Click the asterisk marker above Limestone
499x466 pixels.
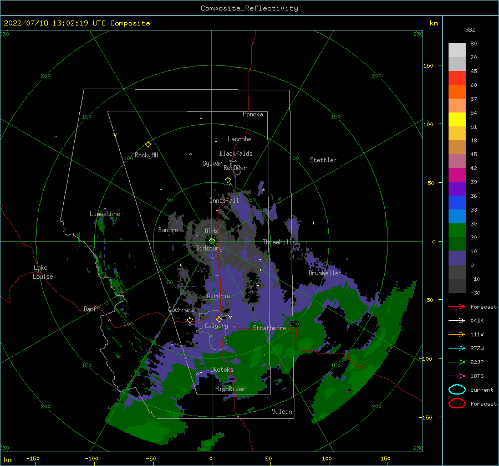pyautogui.click(x=105, y=209)
